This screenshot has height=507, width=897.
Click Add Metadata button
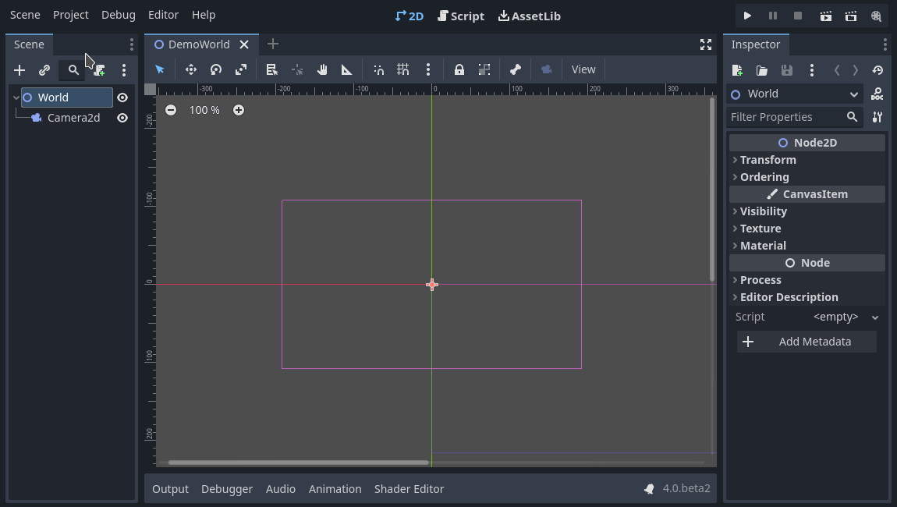[807, 342]
